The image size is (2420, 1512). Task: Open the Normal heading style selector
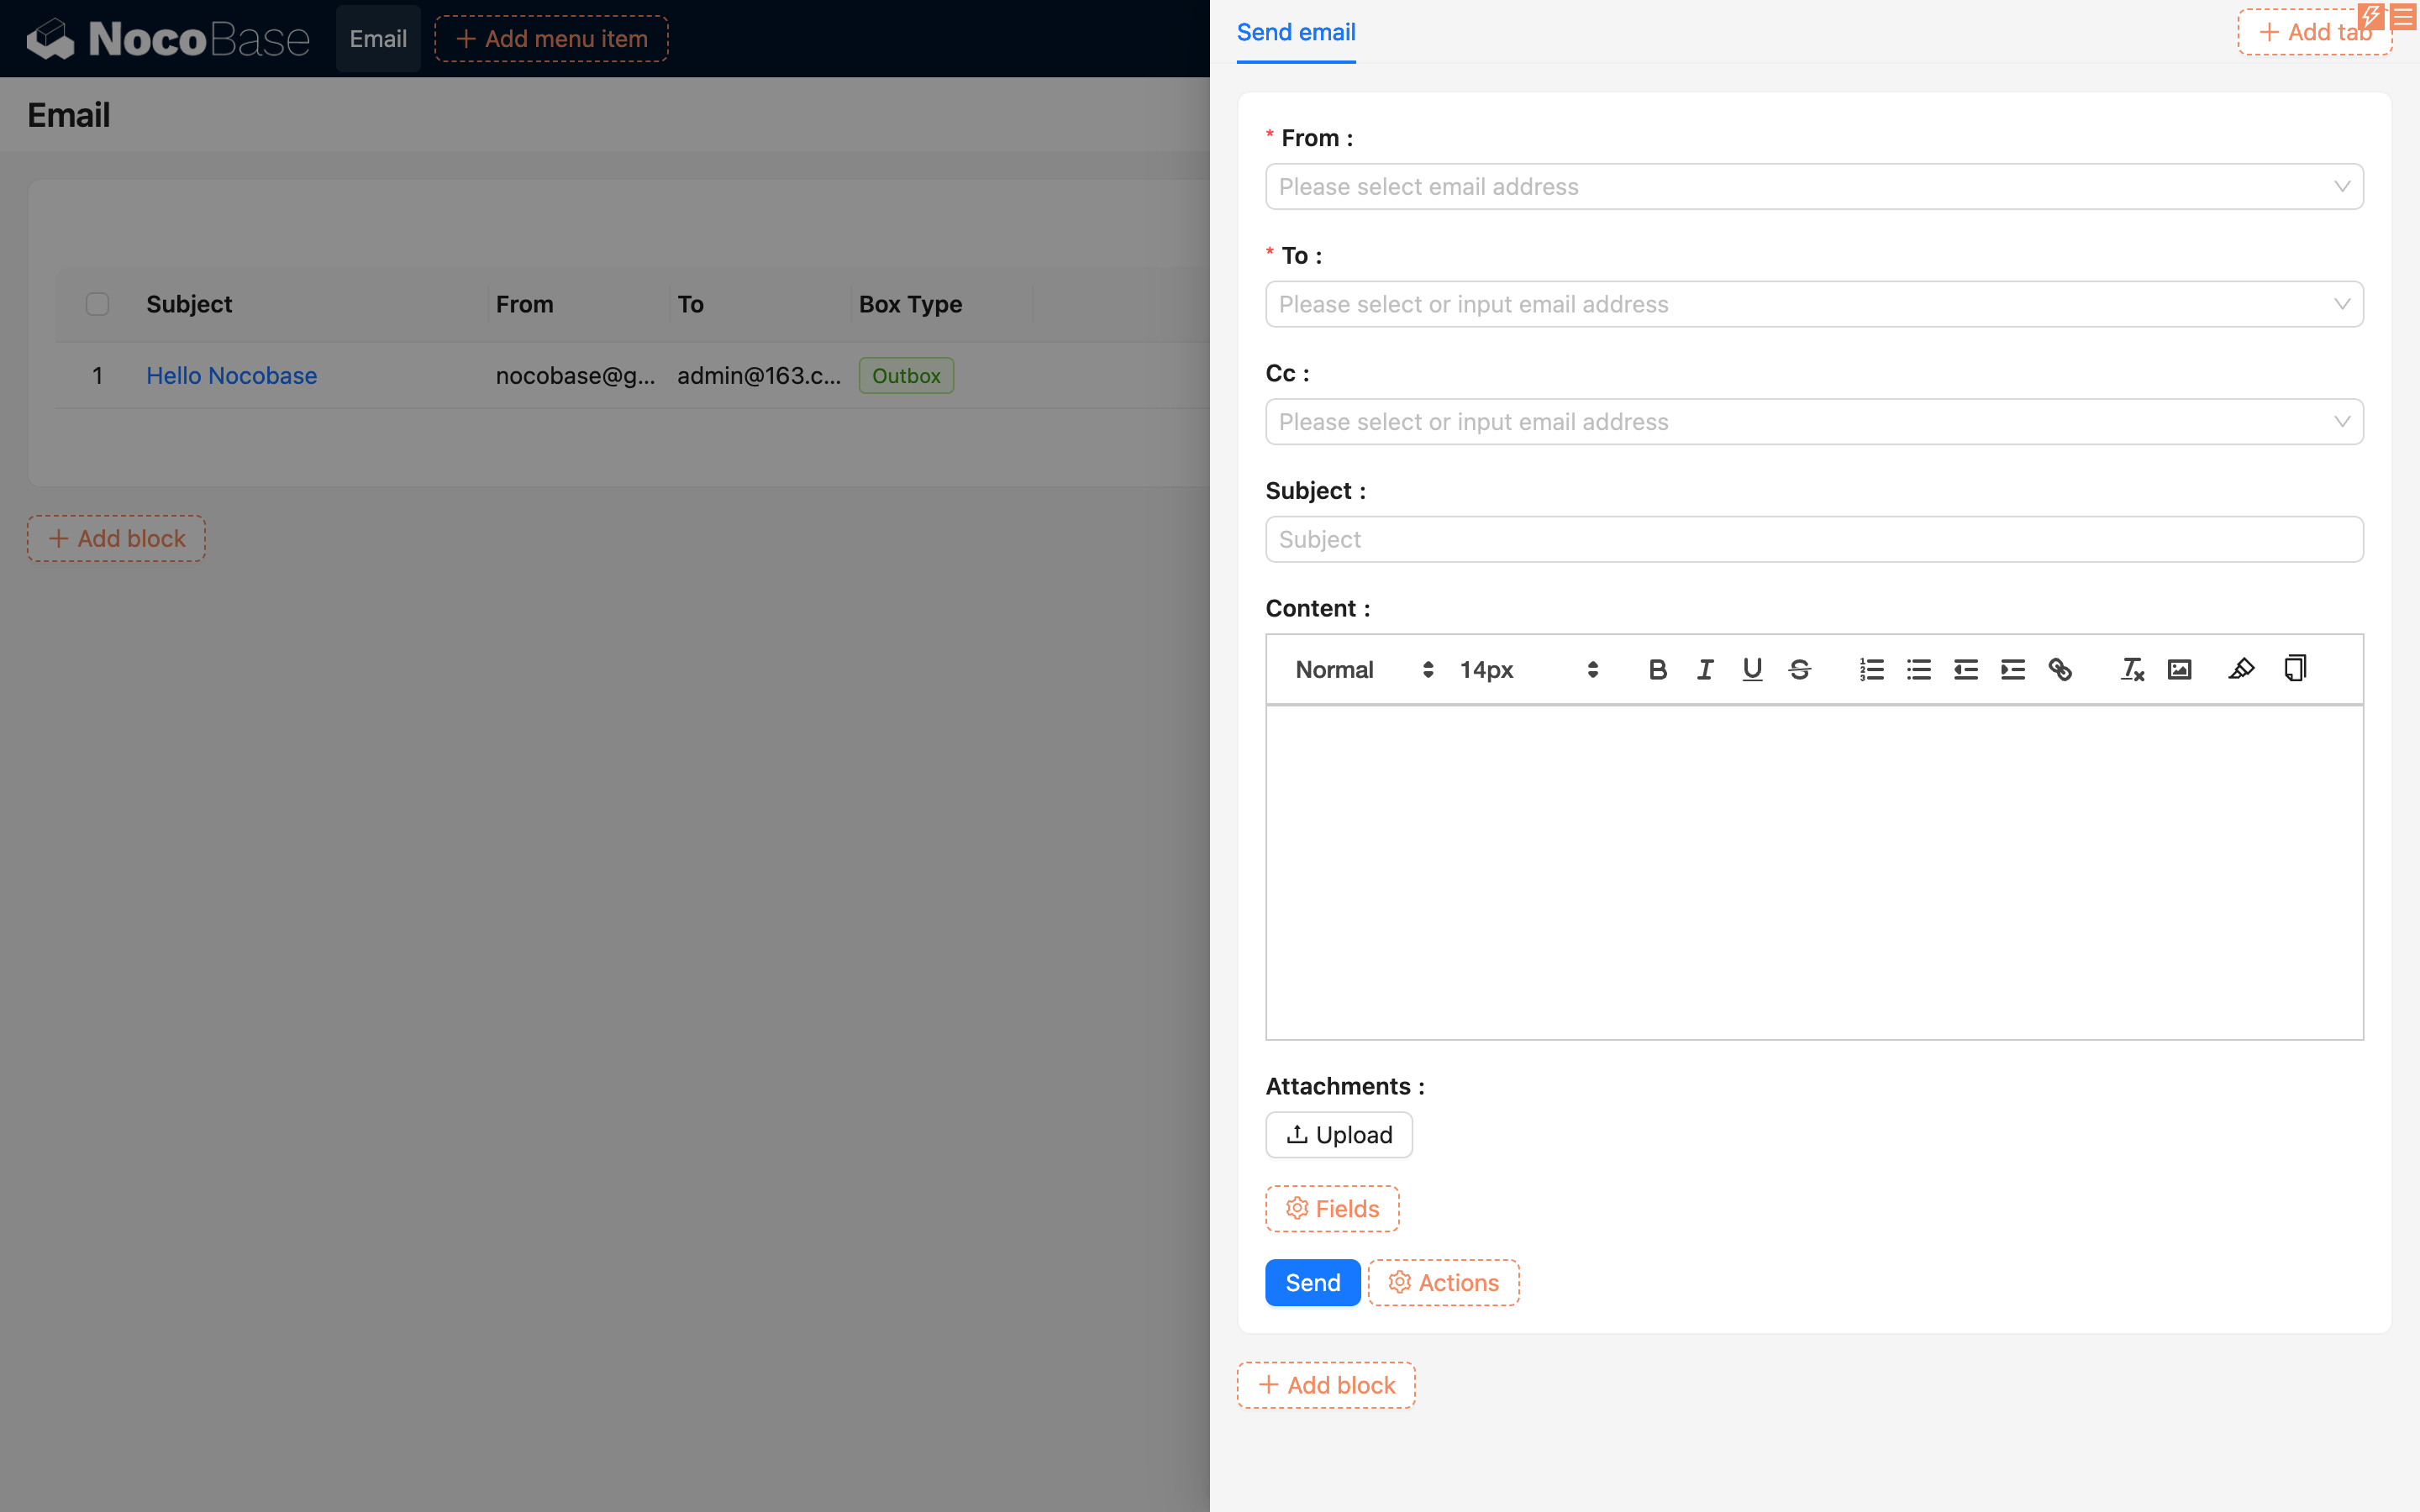[x=1363, y=669]
